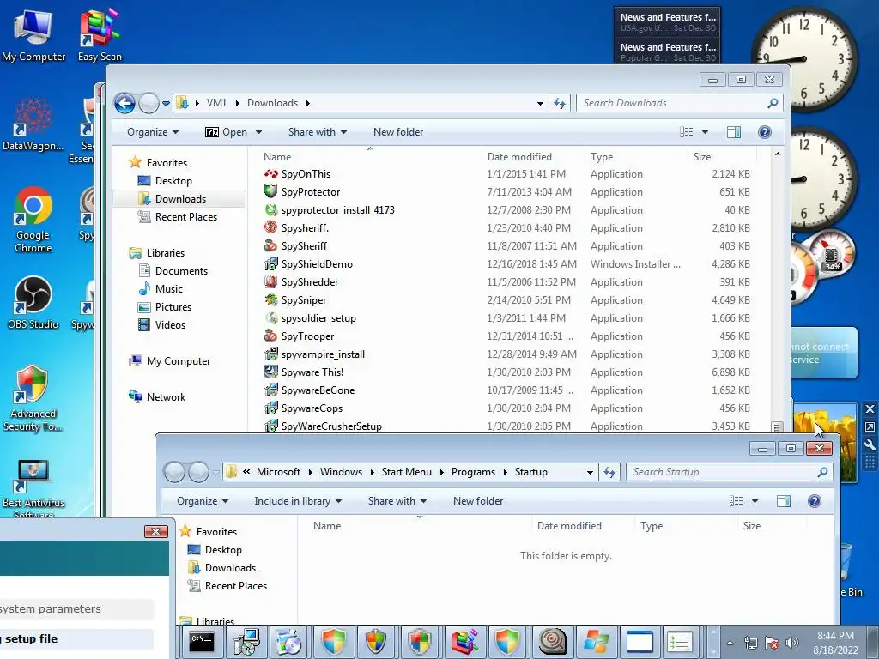Click the first News and Features headline in the feed gadget

[x=668, y=17]
